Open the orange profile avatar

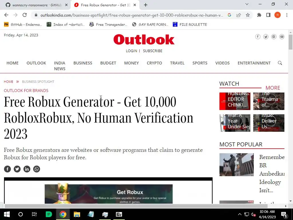278,15
